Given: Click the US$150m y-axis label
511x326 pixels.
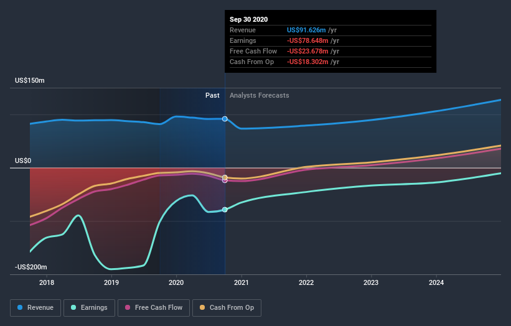Looking at the screenshot, I should pyautogui.click(x=30, y=80).
